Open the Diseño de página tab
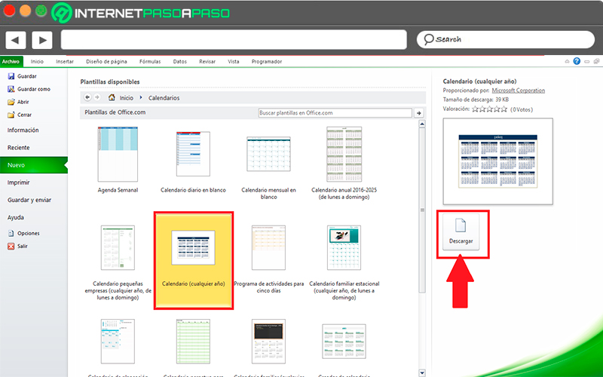 click(x=106, y=62)
